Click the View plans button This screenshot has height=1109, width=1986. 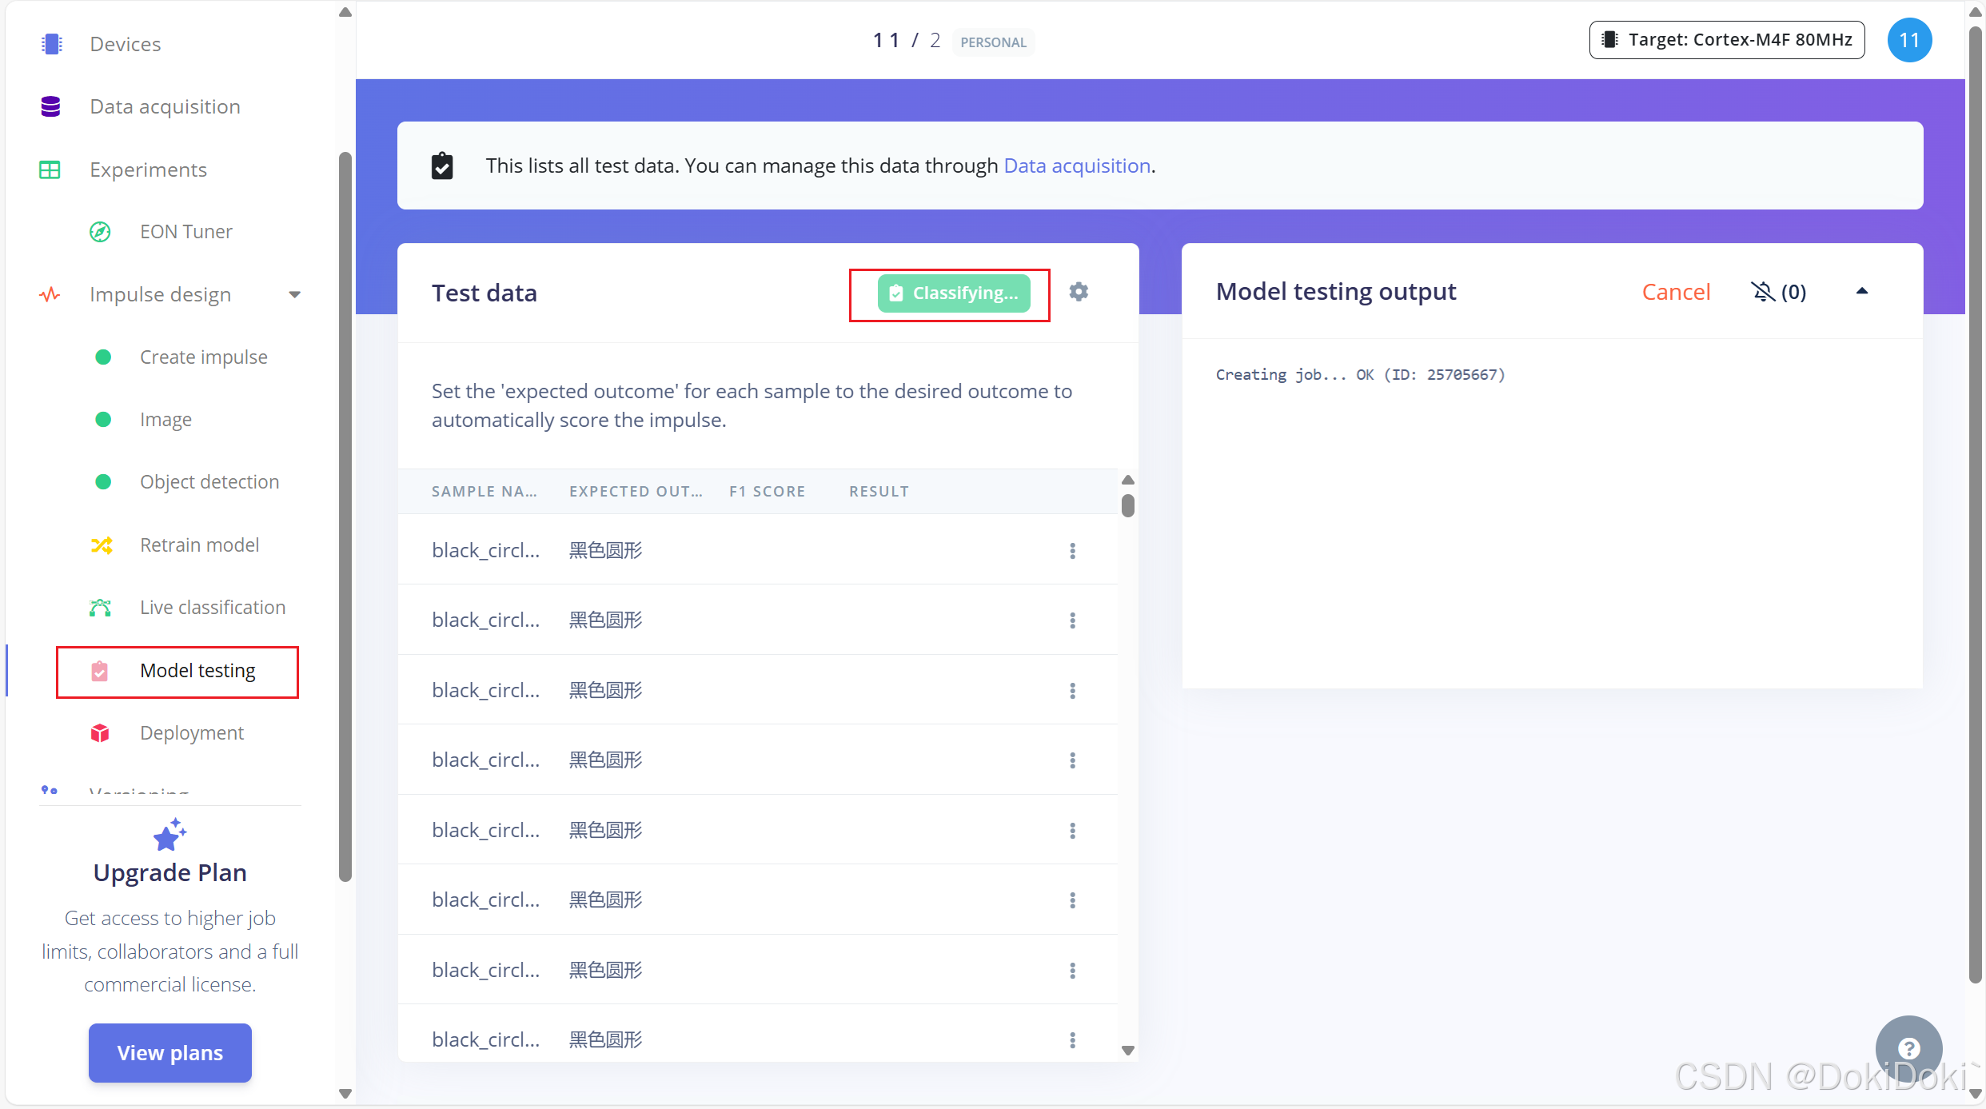170,1053
